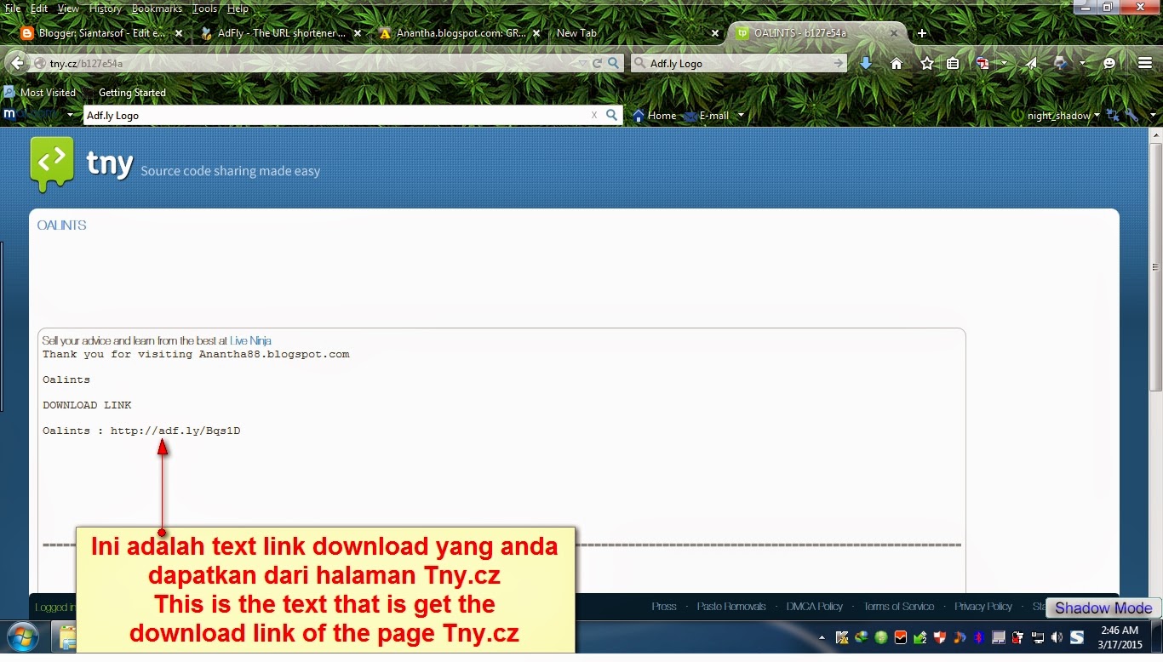Go back using the back arrow button

[16, 63]
